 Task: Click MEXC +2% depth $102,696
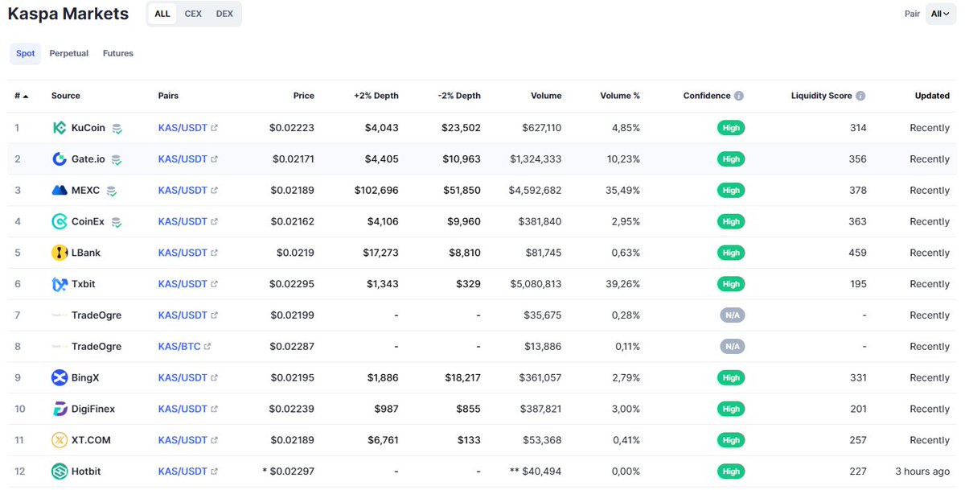[x=376, y=191]
